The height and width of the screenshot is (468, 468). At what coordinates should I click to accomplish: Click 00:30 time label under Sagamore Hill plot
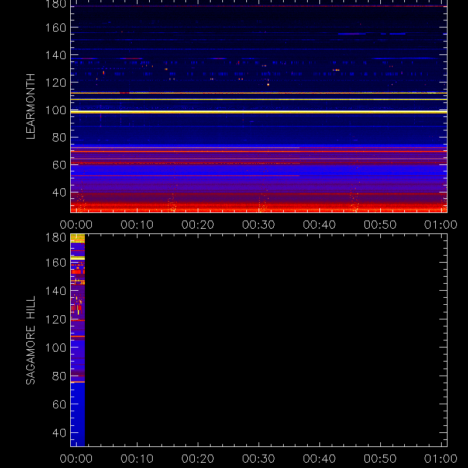[x=259, y=459]
